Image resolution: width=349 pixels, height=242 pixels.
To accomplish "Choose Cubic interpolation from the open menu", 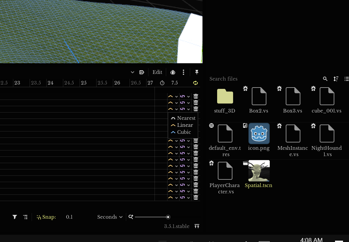I will click(184, 132).
